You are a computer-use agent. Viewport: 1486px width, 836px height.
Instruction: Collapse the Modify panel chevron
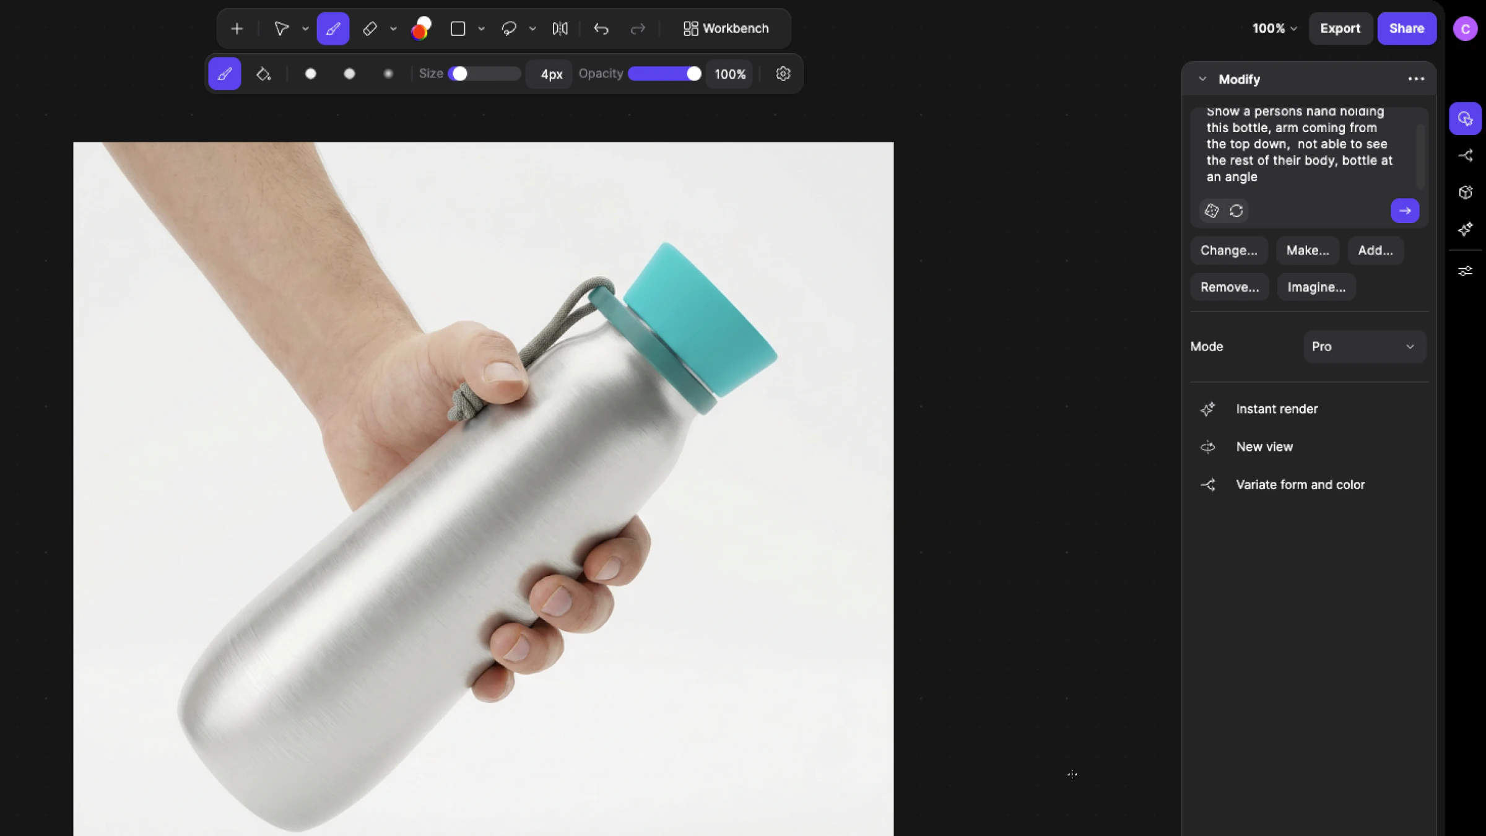[1202, 79]
